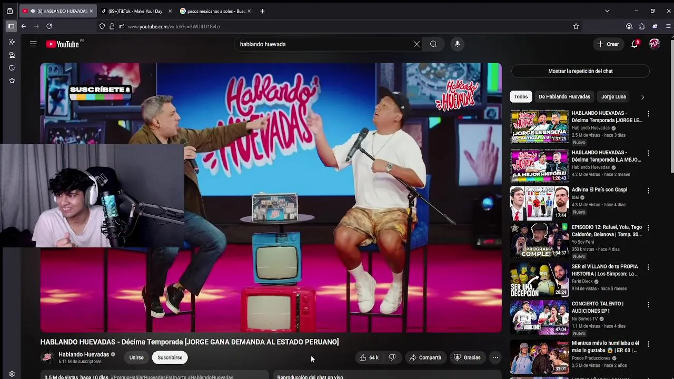Viewport: 674px width, 379px height.
Task: Click the page vertical scrollbar
Action: [x=671, y=105]
